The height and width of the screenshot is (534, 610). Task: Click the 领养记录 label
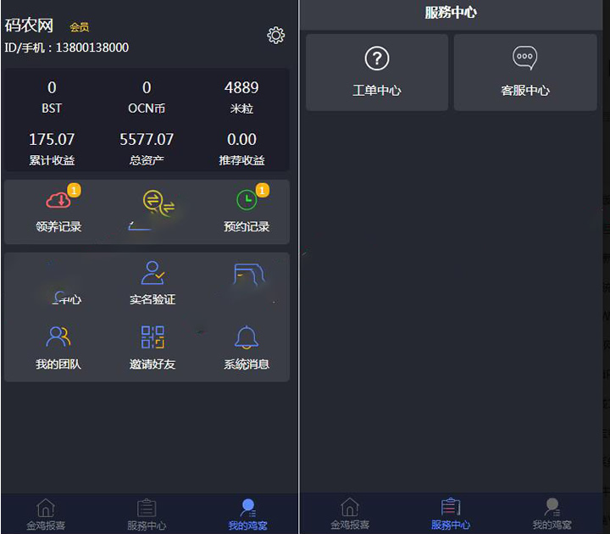58,226
